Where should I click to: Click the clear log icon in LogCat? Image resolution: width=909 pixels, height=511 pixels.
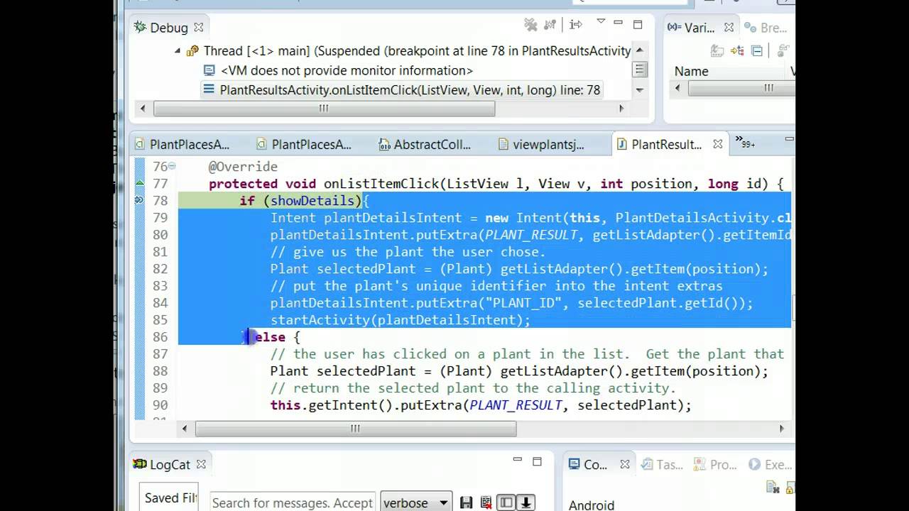486,503
